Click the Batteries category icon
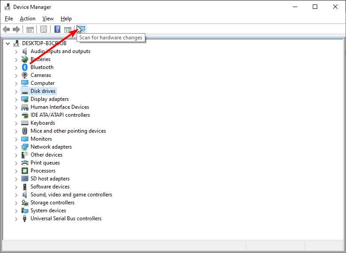Viewport: 346px width, 253px height. (25, 59)
